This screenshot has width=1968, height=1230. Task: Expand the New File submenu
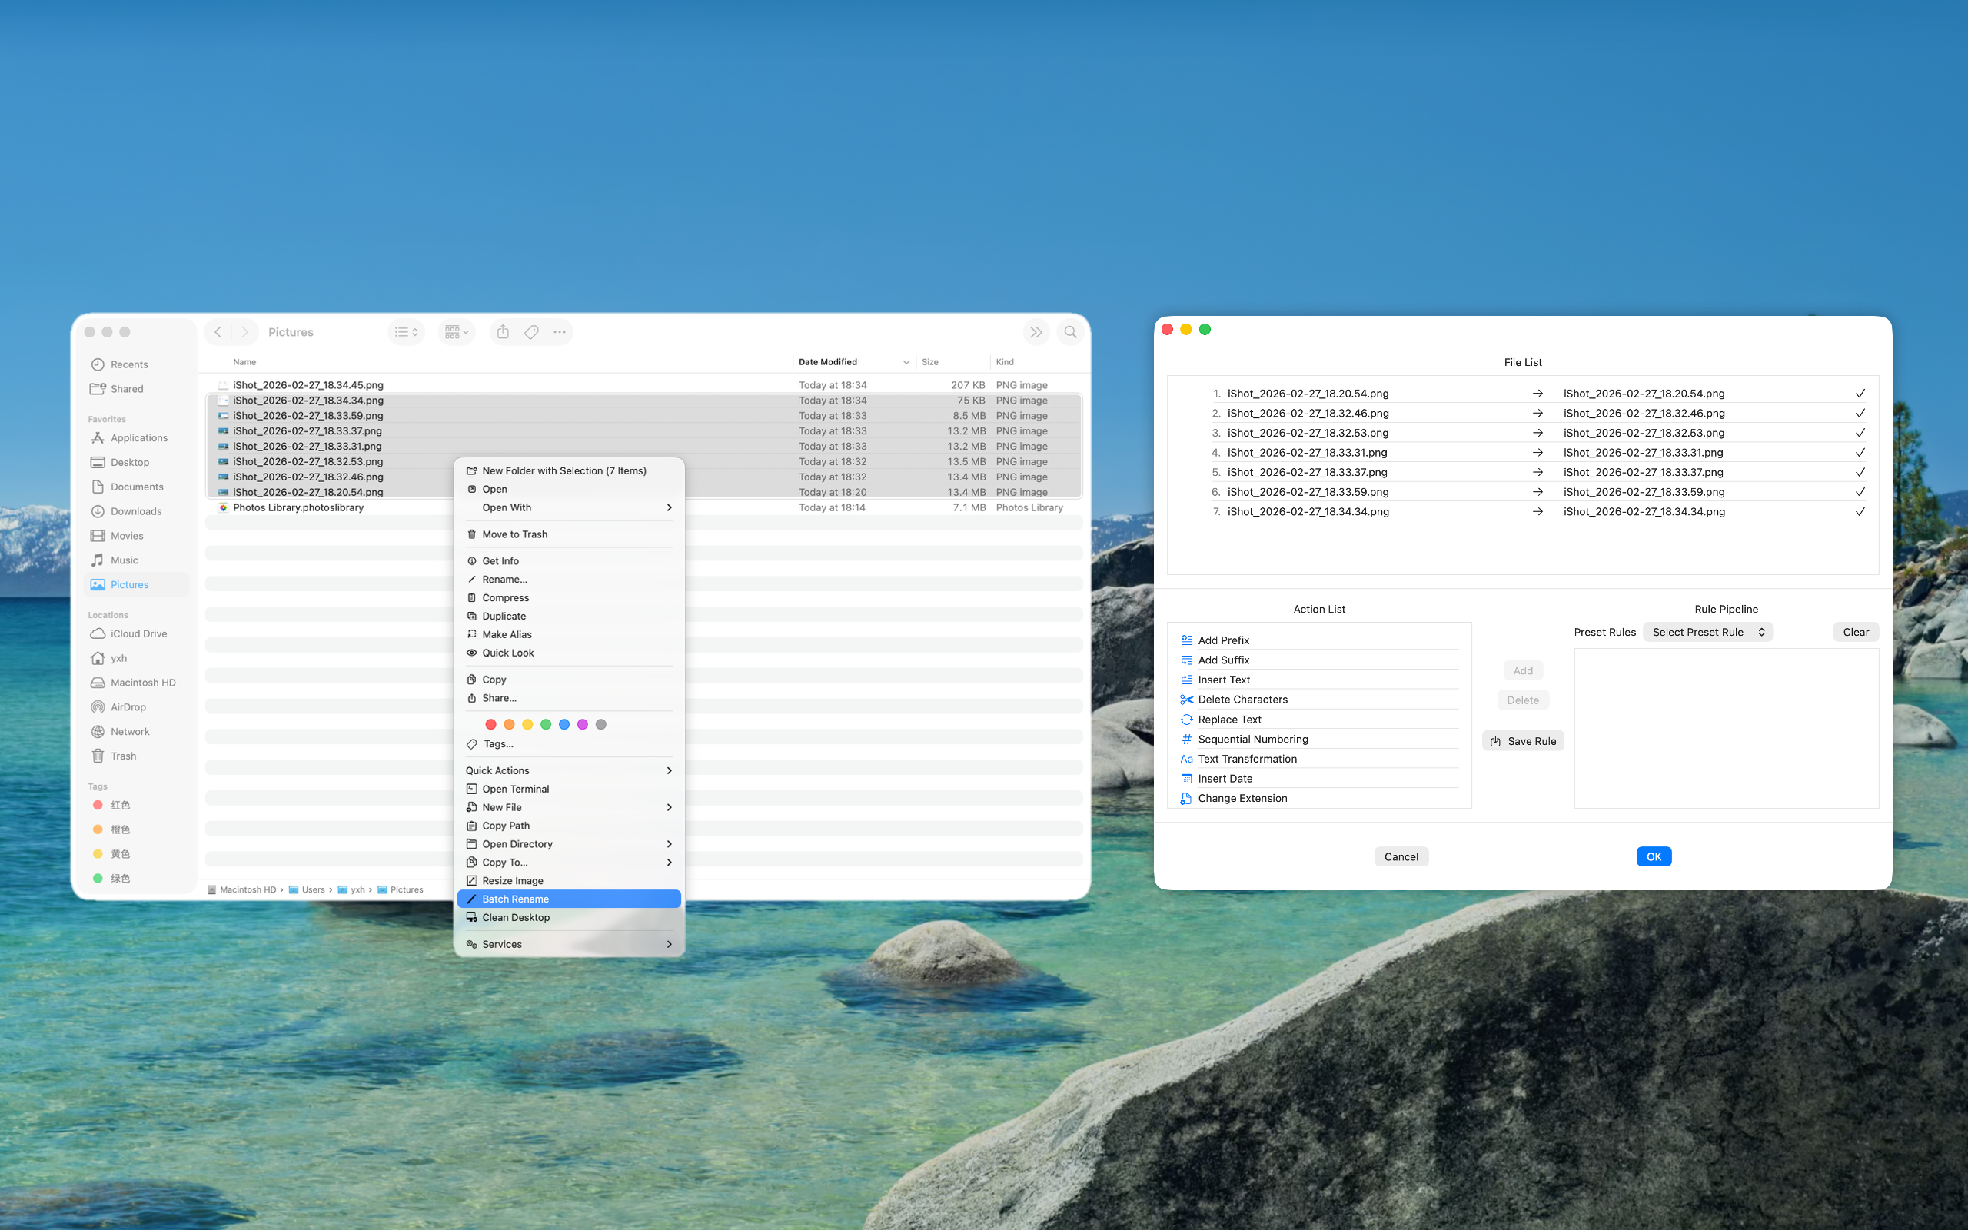tap(568, 807)
